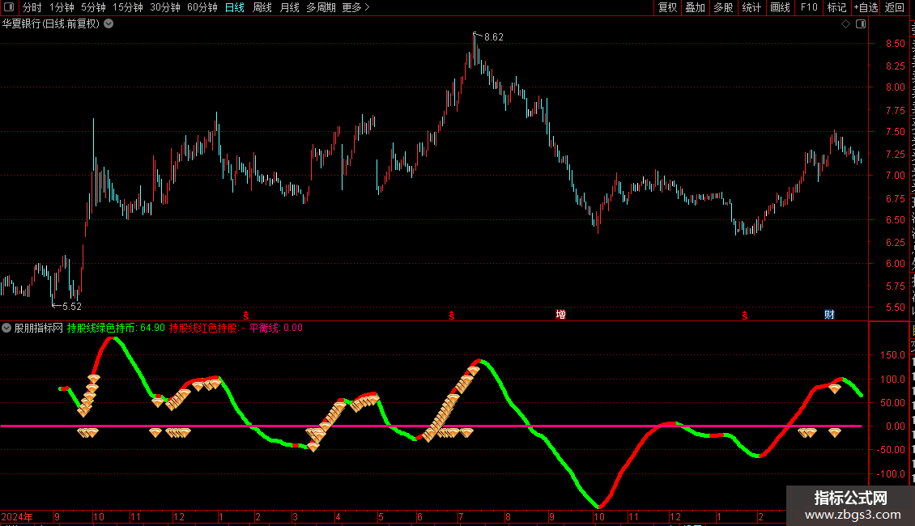
Task: Click the 8.62 high price label
Action: pos(494,37)
